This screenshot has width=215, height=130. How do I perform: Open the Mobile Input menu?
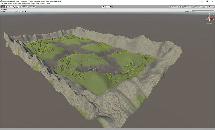tap(35, 4)
